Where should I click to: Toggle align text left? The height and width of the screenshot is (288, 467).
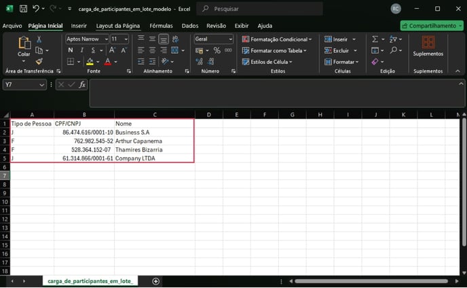click(141, 50)
